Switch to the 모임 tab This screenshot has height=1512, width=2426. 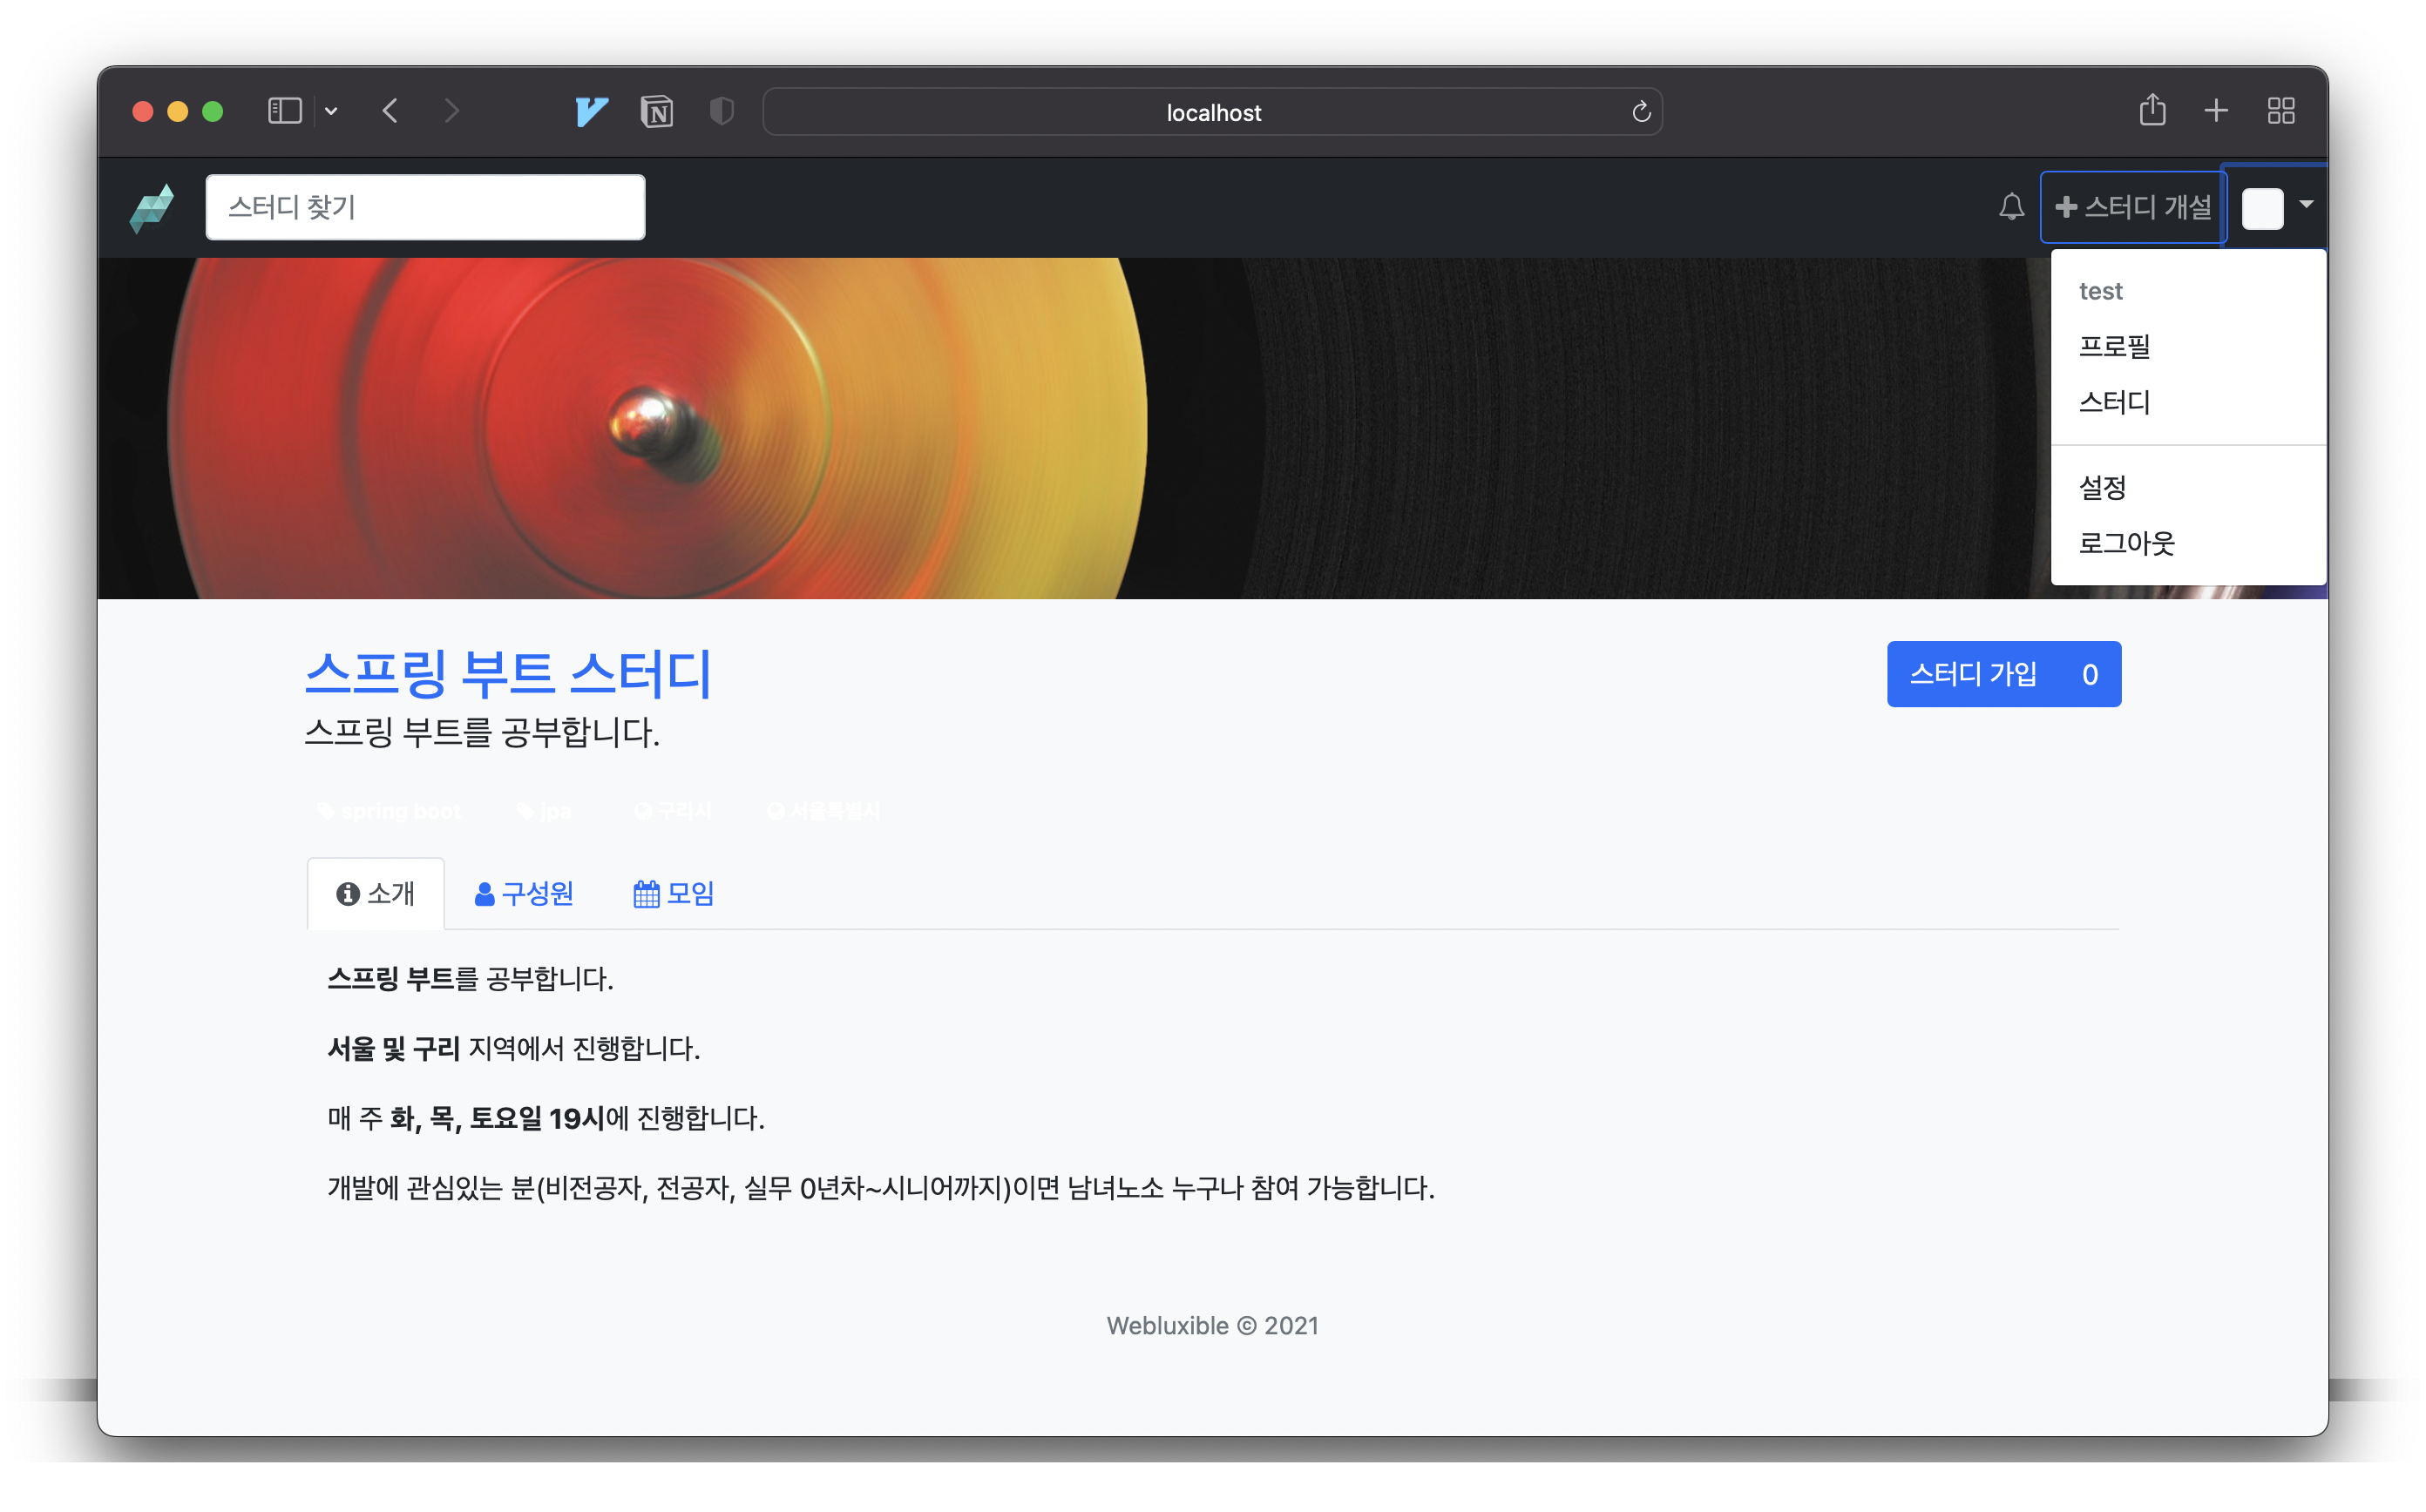coord(674,893)
